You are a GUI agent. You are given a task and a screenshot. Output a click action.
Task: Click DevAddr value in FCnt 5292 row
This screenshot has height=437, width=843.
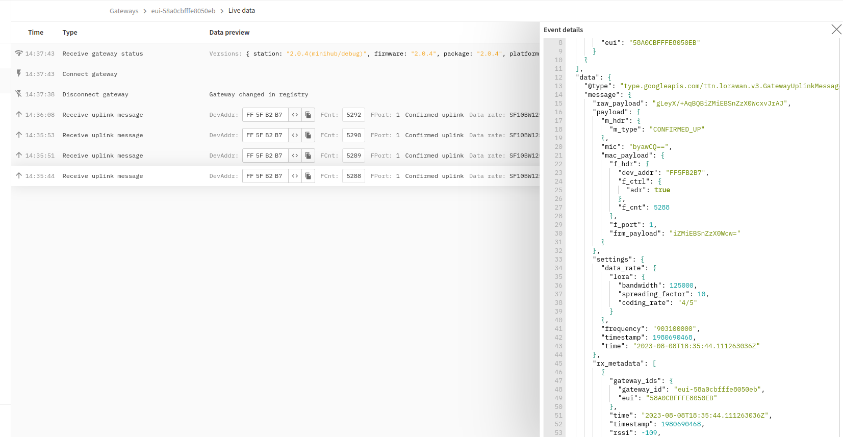265,115
